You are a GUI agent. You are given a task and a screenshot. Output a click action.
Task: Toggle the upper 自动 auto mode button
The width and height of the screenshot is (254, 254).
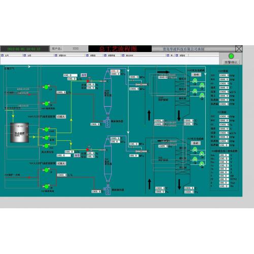[x=196, y=75]
